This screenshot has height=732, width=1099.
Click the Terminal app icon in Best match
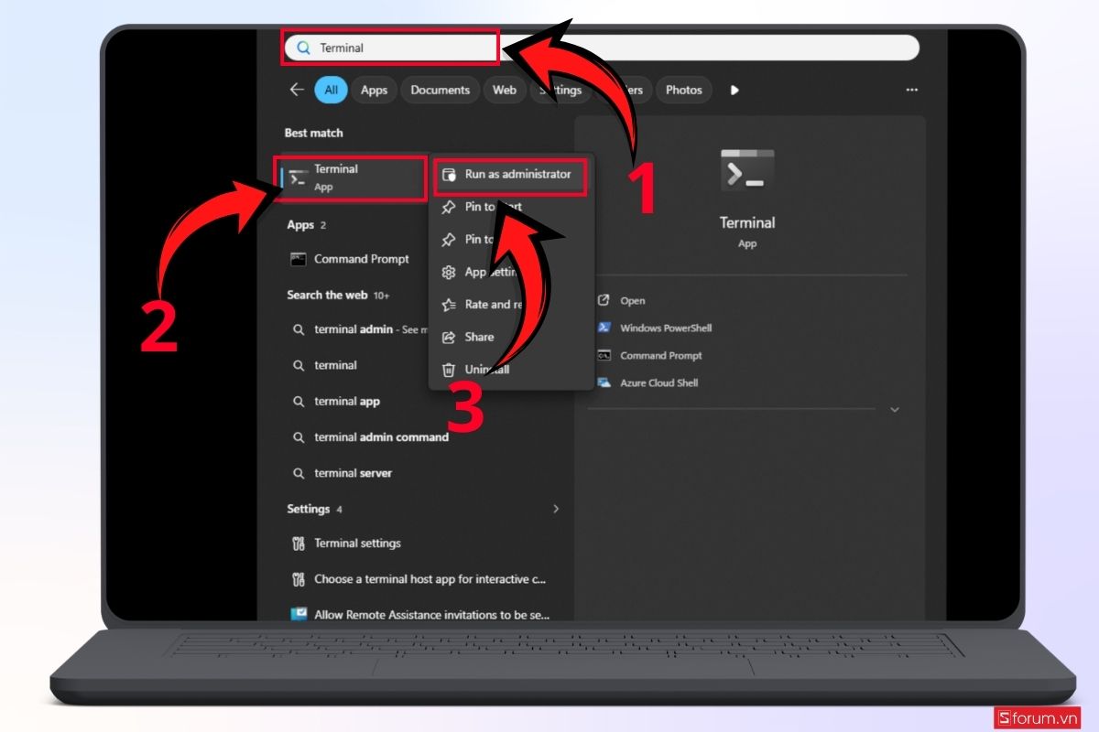[x=298, y=178]
